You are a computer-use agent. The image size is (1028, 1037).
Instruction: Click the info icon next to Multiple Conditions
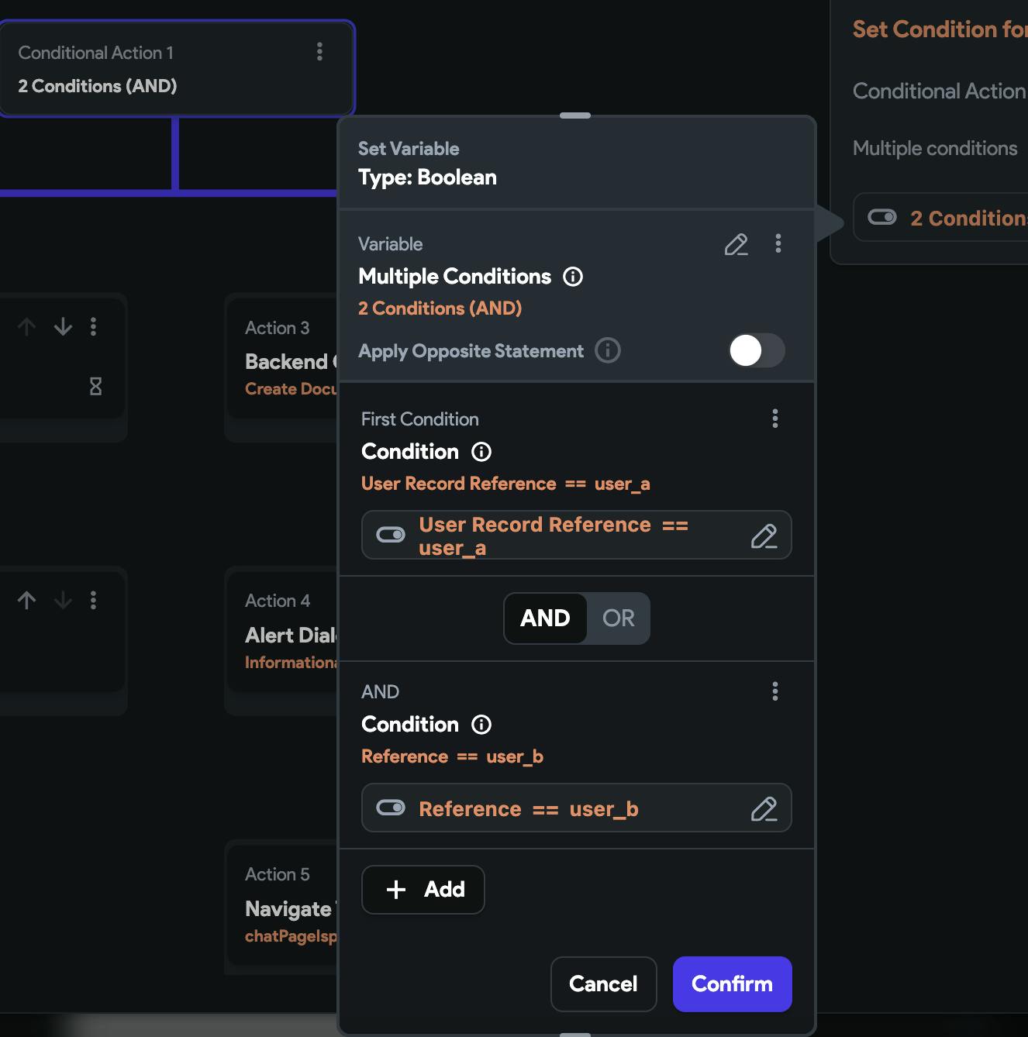pos(573,277)
